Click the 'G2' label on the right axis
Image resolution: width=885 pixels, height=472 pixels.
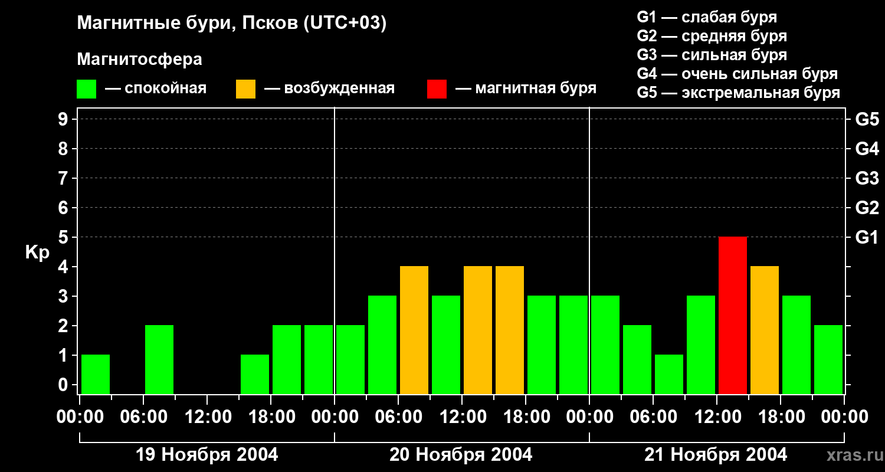click(867, 208)
